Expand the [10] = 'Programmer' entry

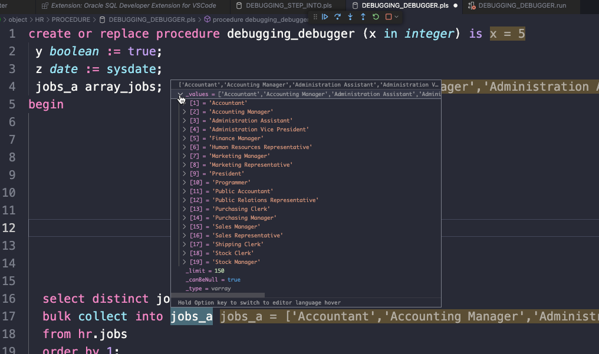(185, 183)
